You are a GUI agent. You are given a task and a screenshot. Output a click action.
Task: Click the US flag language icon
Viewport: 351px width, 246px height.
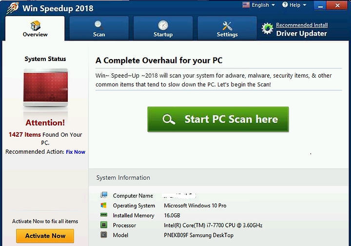[x=246, y=5]
